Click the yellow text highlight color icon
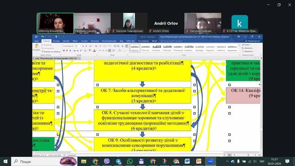 coord(89,51)
